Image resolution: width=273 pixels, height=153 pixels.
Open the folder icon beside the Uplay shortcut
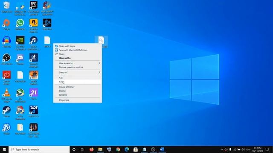[x=20, y=129]
